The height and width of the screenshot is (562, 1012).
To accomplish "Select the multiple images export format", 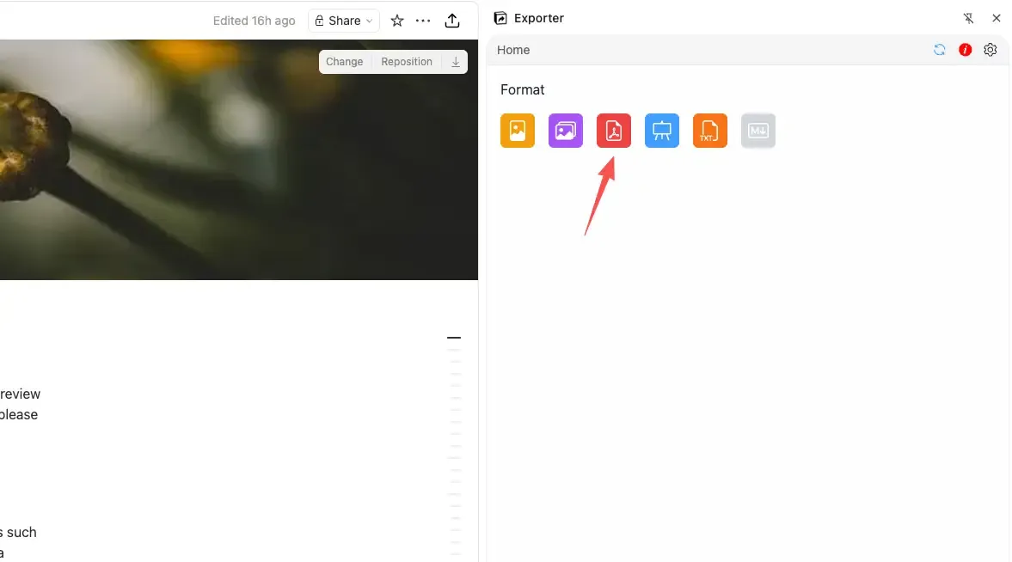I will 565,130.
